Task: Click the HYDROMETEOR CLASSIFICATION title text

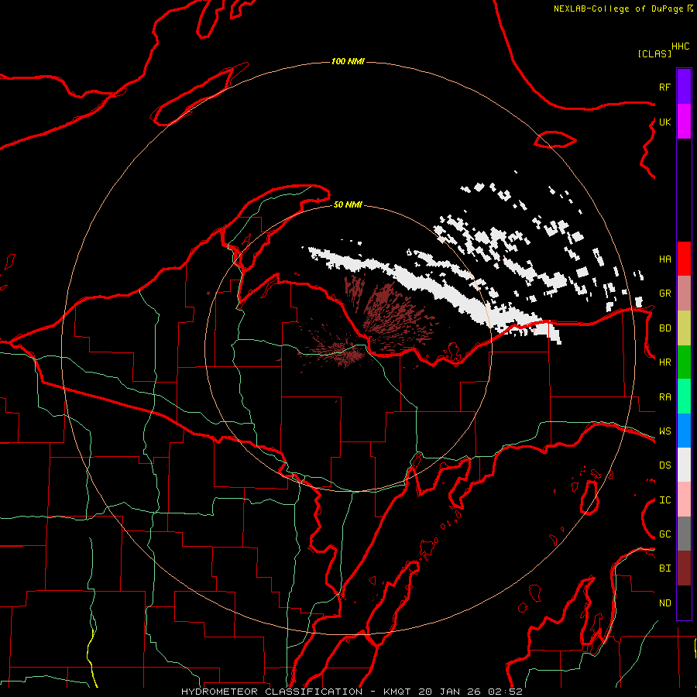Action: (x=272, y=692)
